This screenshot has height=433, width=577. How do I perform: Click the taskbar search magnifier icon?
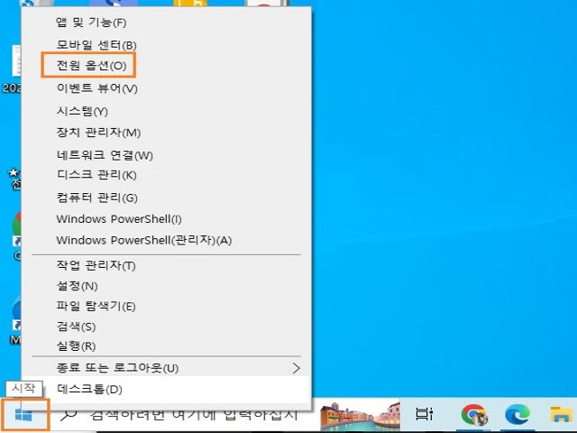click(69, 415)
